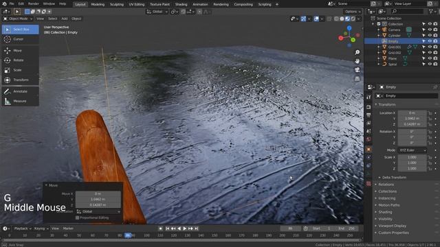Image resolution: width=440 pixels, height=247 pixels.
Task: Select the Annotate tool
Action: (x=20, y=91)
